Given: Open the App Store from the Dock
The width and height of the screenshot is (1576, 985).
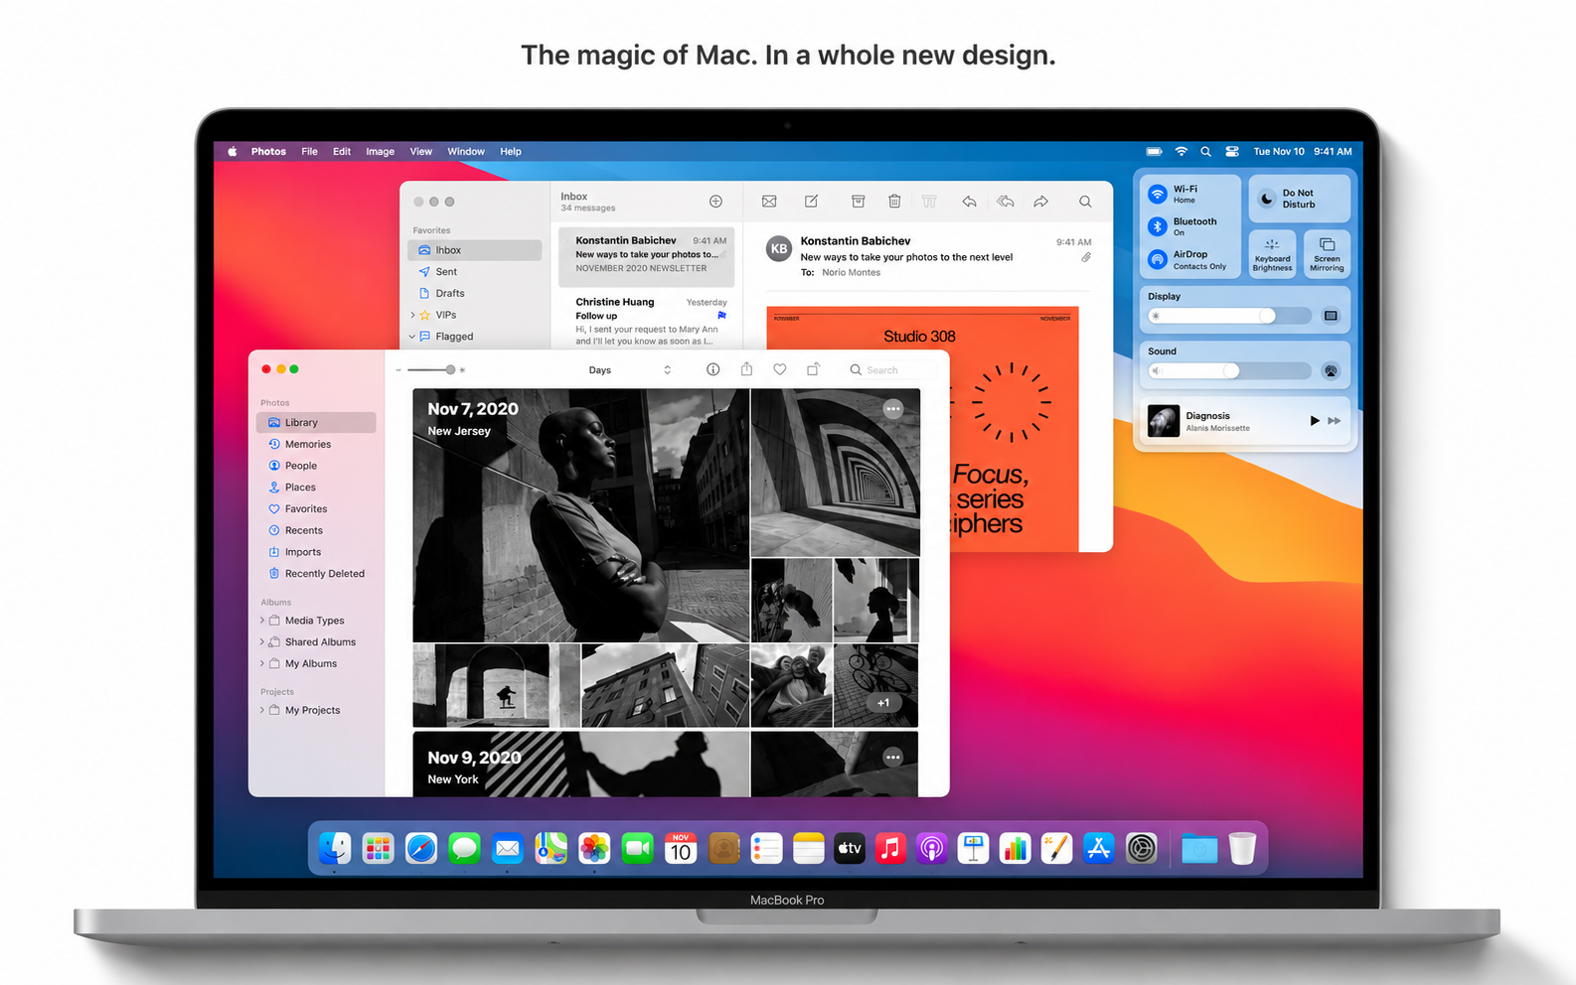Looking at the screenshot, I should coord(1098,848).
